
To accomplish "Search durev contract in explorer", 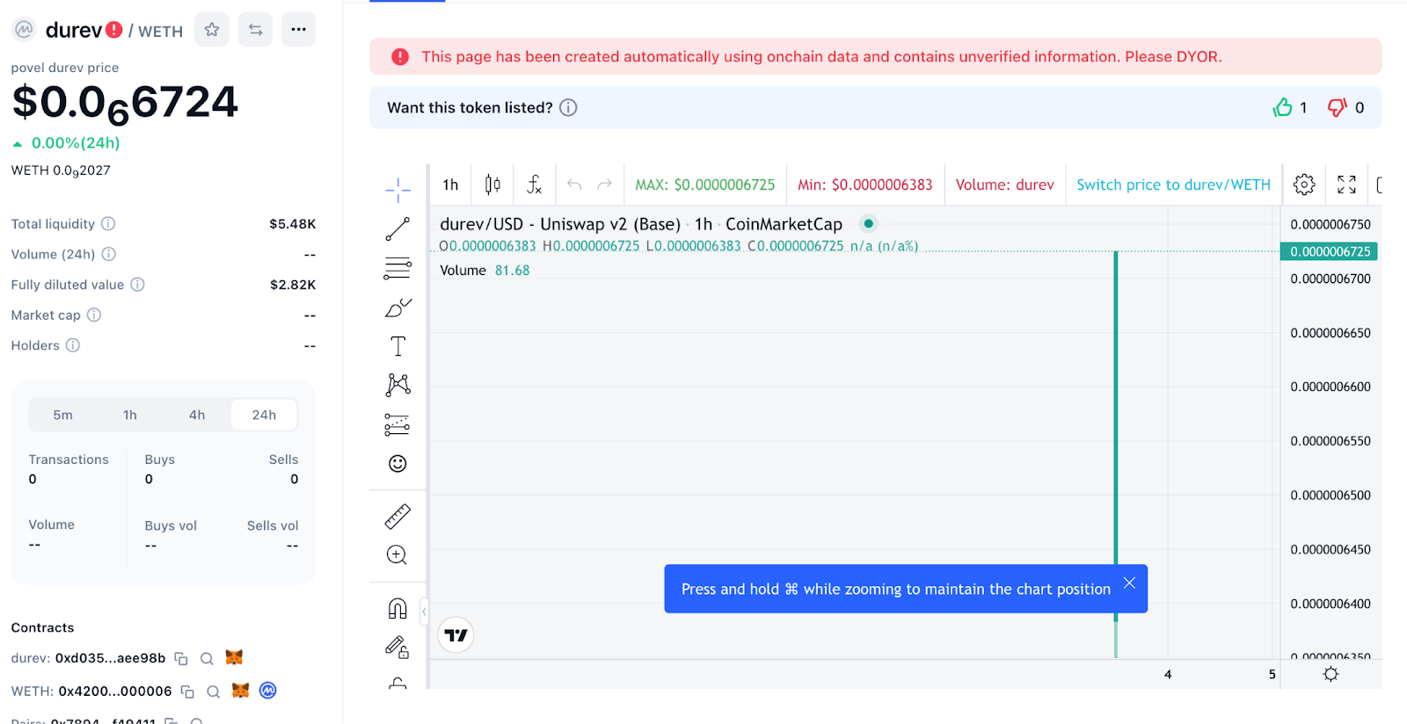I will pos(207,658).
